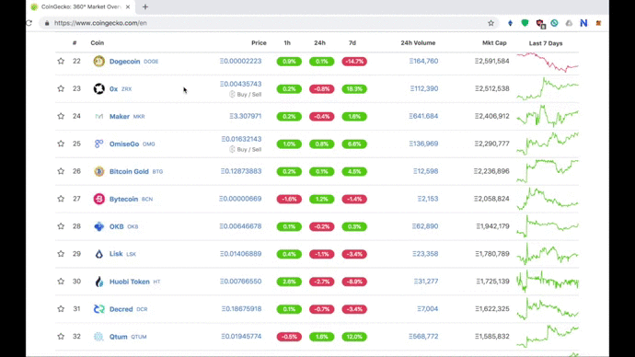Open the green shield browser extension
Viewport: 635px width, 357px height.
(525, 23)
